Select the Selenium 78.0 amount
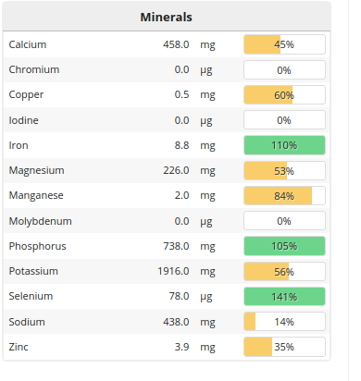This screenshot has width=361, height=381. [x=179, y=296]
